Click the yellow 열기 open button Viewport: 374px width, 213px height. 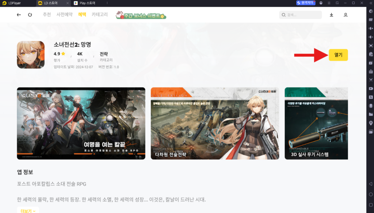pyautogui.click(x=338, y=55)
